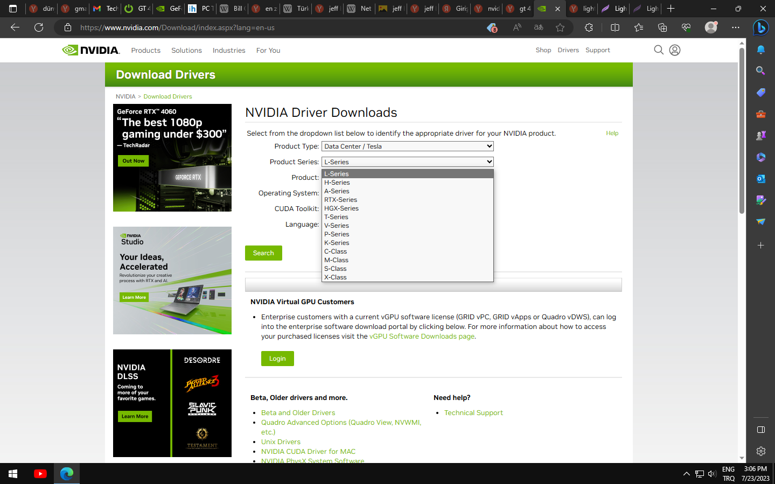Screen dimensions: 775x484
Task: Click the NVIDIA logo in header
Action: (90, 50)
